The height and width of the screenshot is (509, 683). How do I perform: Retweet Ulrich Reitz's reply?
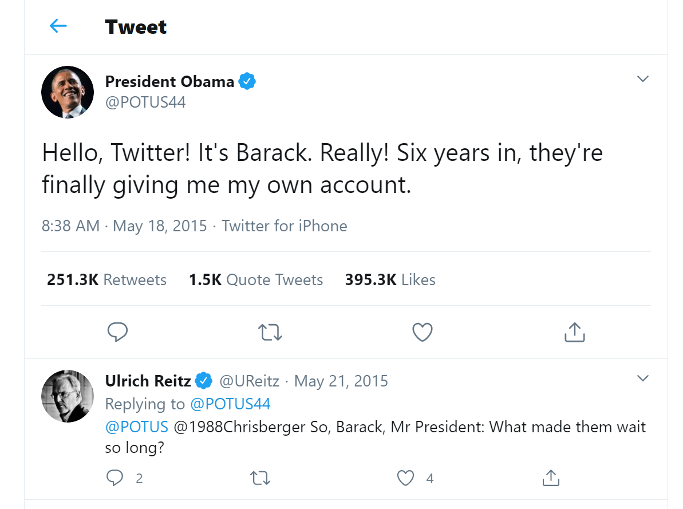(x=261, y=478)
